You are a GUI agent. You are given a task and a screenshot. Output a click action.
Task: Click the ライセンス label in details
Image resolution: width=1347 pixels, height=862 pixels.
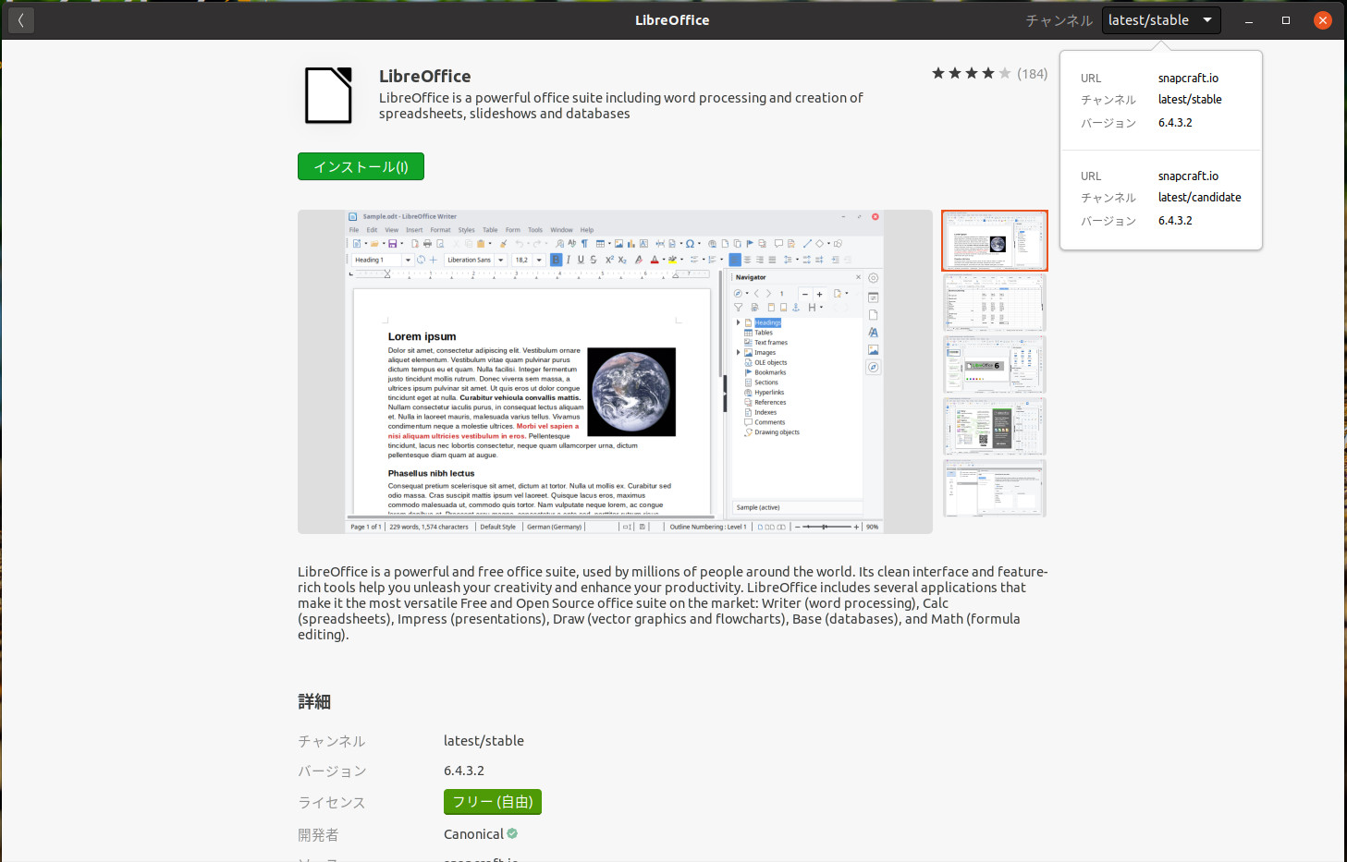point(332,803)
